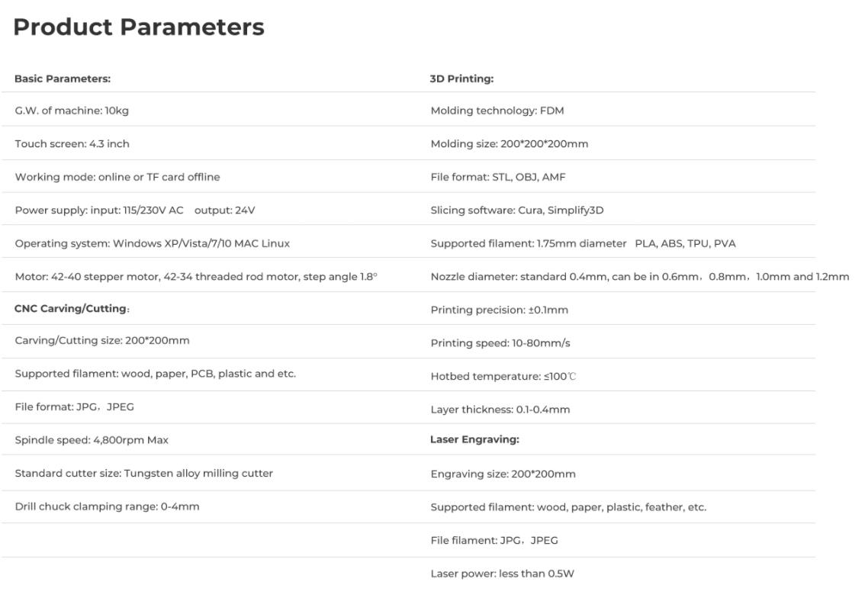Click the Slicing software Cura, Simplify3D line
Viewport: 865px width, 601px height.
pyautogui.click(x=516, y=211)
